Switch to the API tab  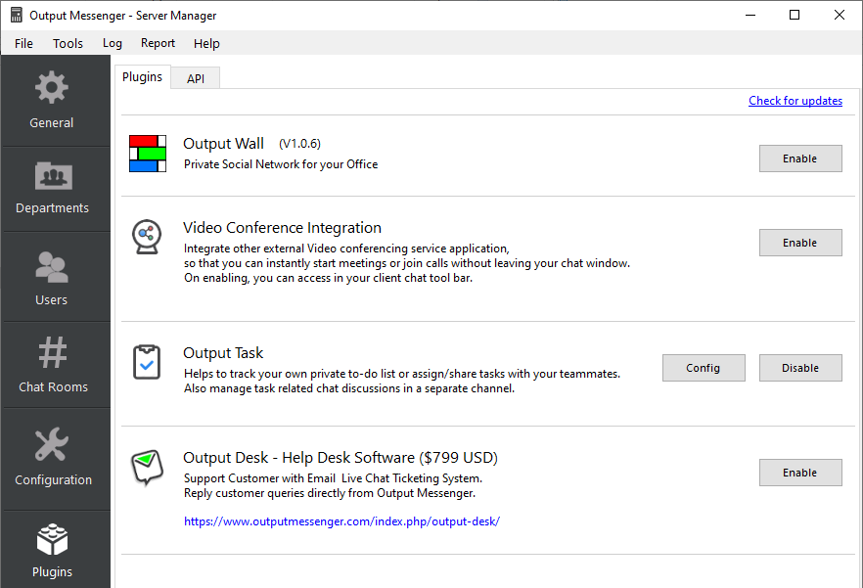coord(196,78)
